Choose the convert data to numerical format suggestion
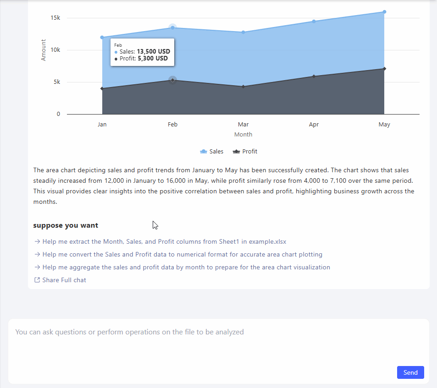This screenshot has width=437, height=388. click(182, 254)
